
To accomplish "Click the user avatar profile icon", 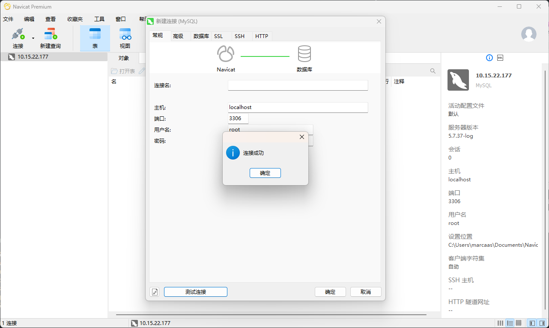I will pos(528,34).
